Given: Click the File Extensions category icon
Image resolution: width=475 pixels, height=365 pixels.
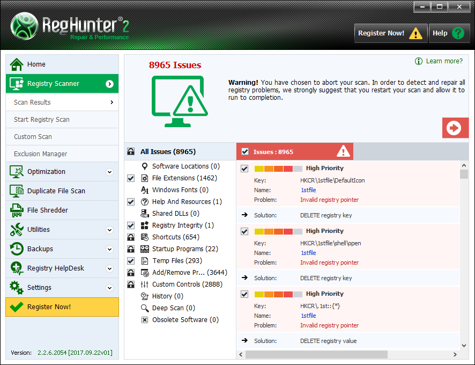Looking at the screenshot, I should coord(145,178).
